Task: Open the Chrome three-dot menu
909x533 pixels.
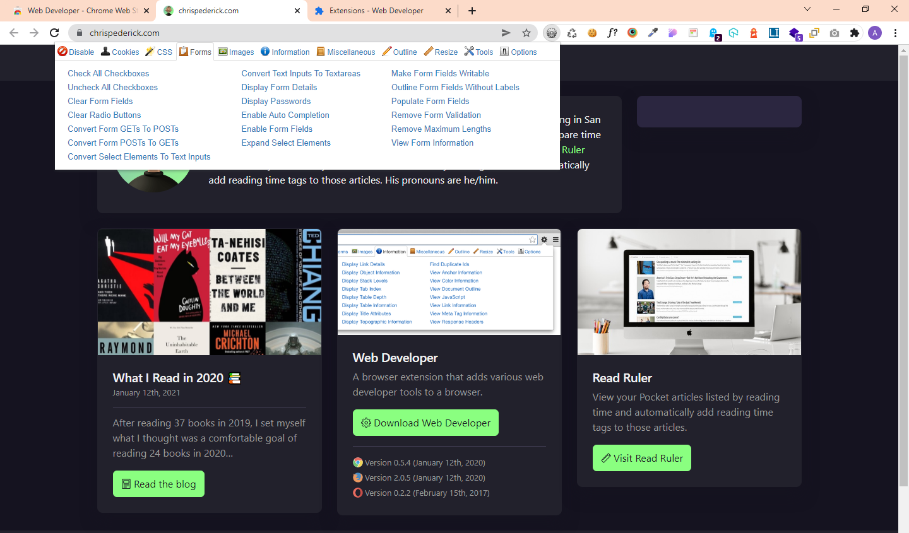Action: (x=895, y=33)
